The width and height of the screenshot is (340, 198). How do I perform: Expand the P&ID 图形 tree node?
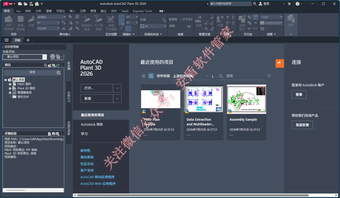[x=10, y=84]
